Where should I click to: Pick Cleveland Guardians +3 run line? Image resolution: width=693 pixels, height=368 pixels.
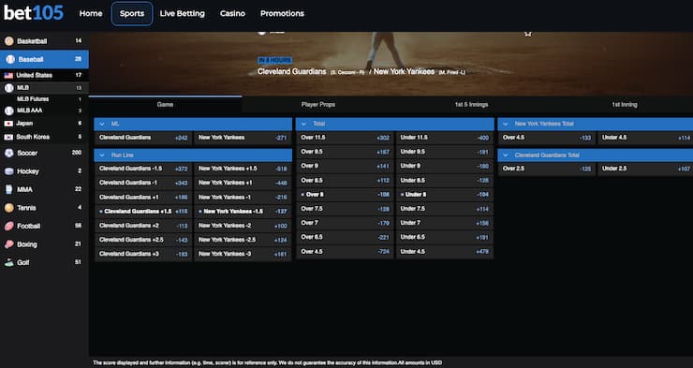click(x=143, y=254)
